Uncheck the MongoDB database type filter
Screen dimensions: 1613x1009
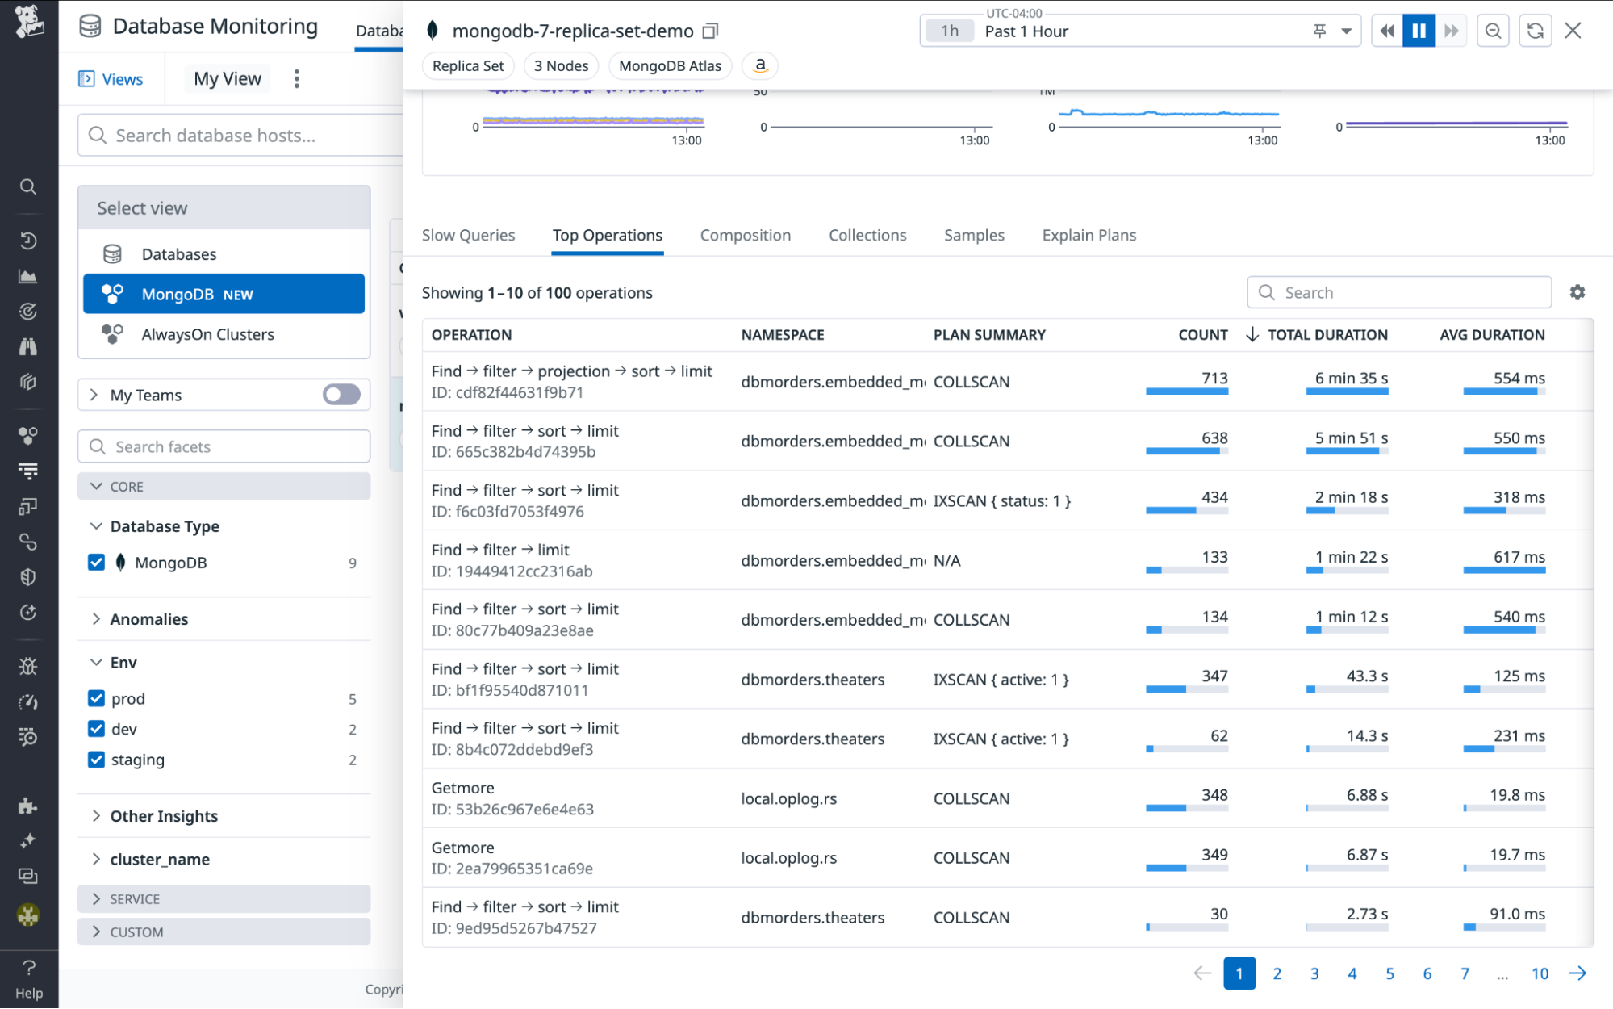coord(97,563)
